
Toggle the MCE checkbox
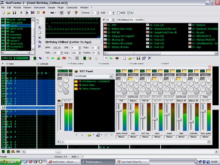point(118,13)
